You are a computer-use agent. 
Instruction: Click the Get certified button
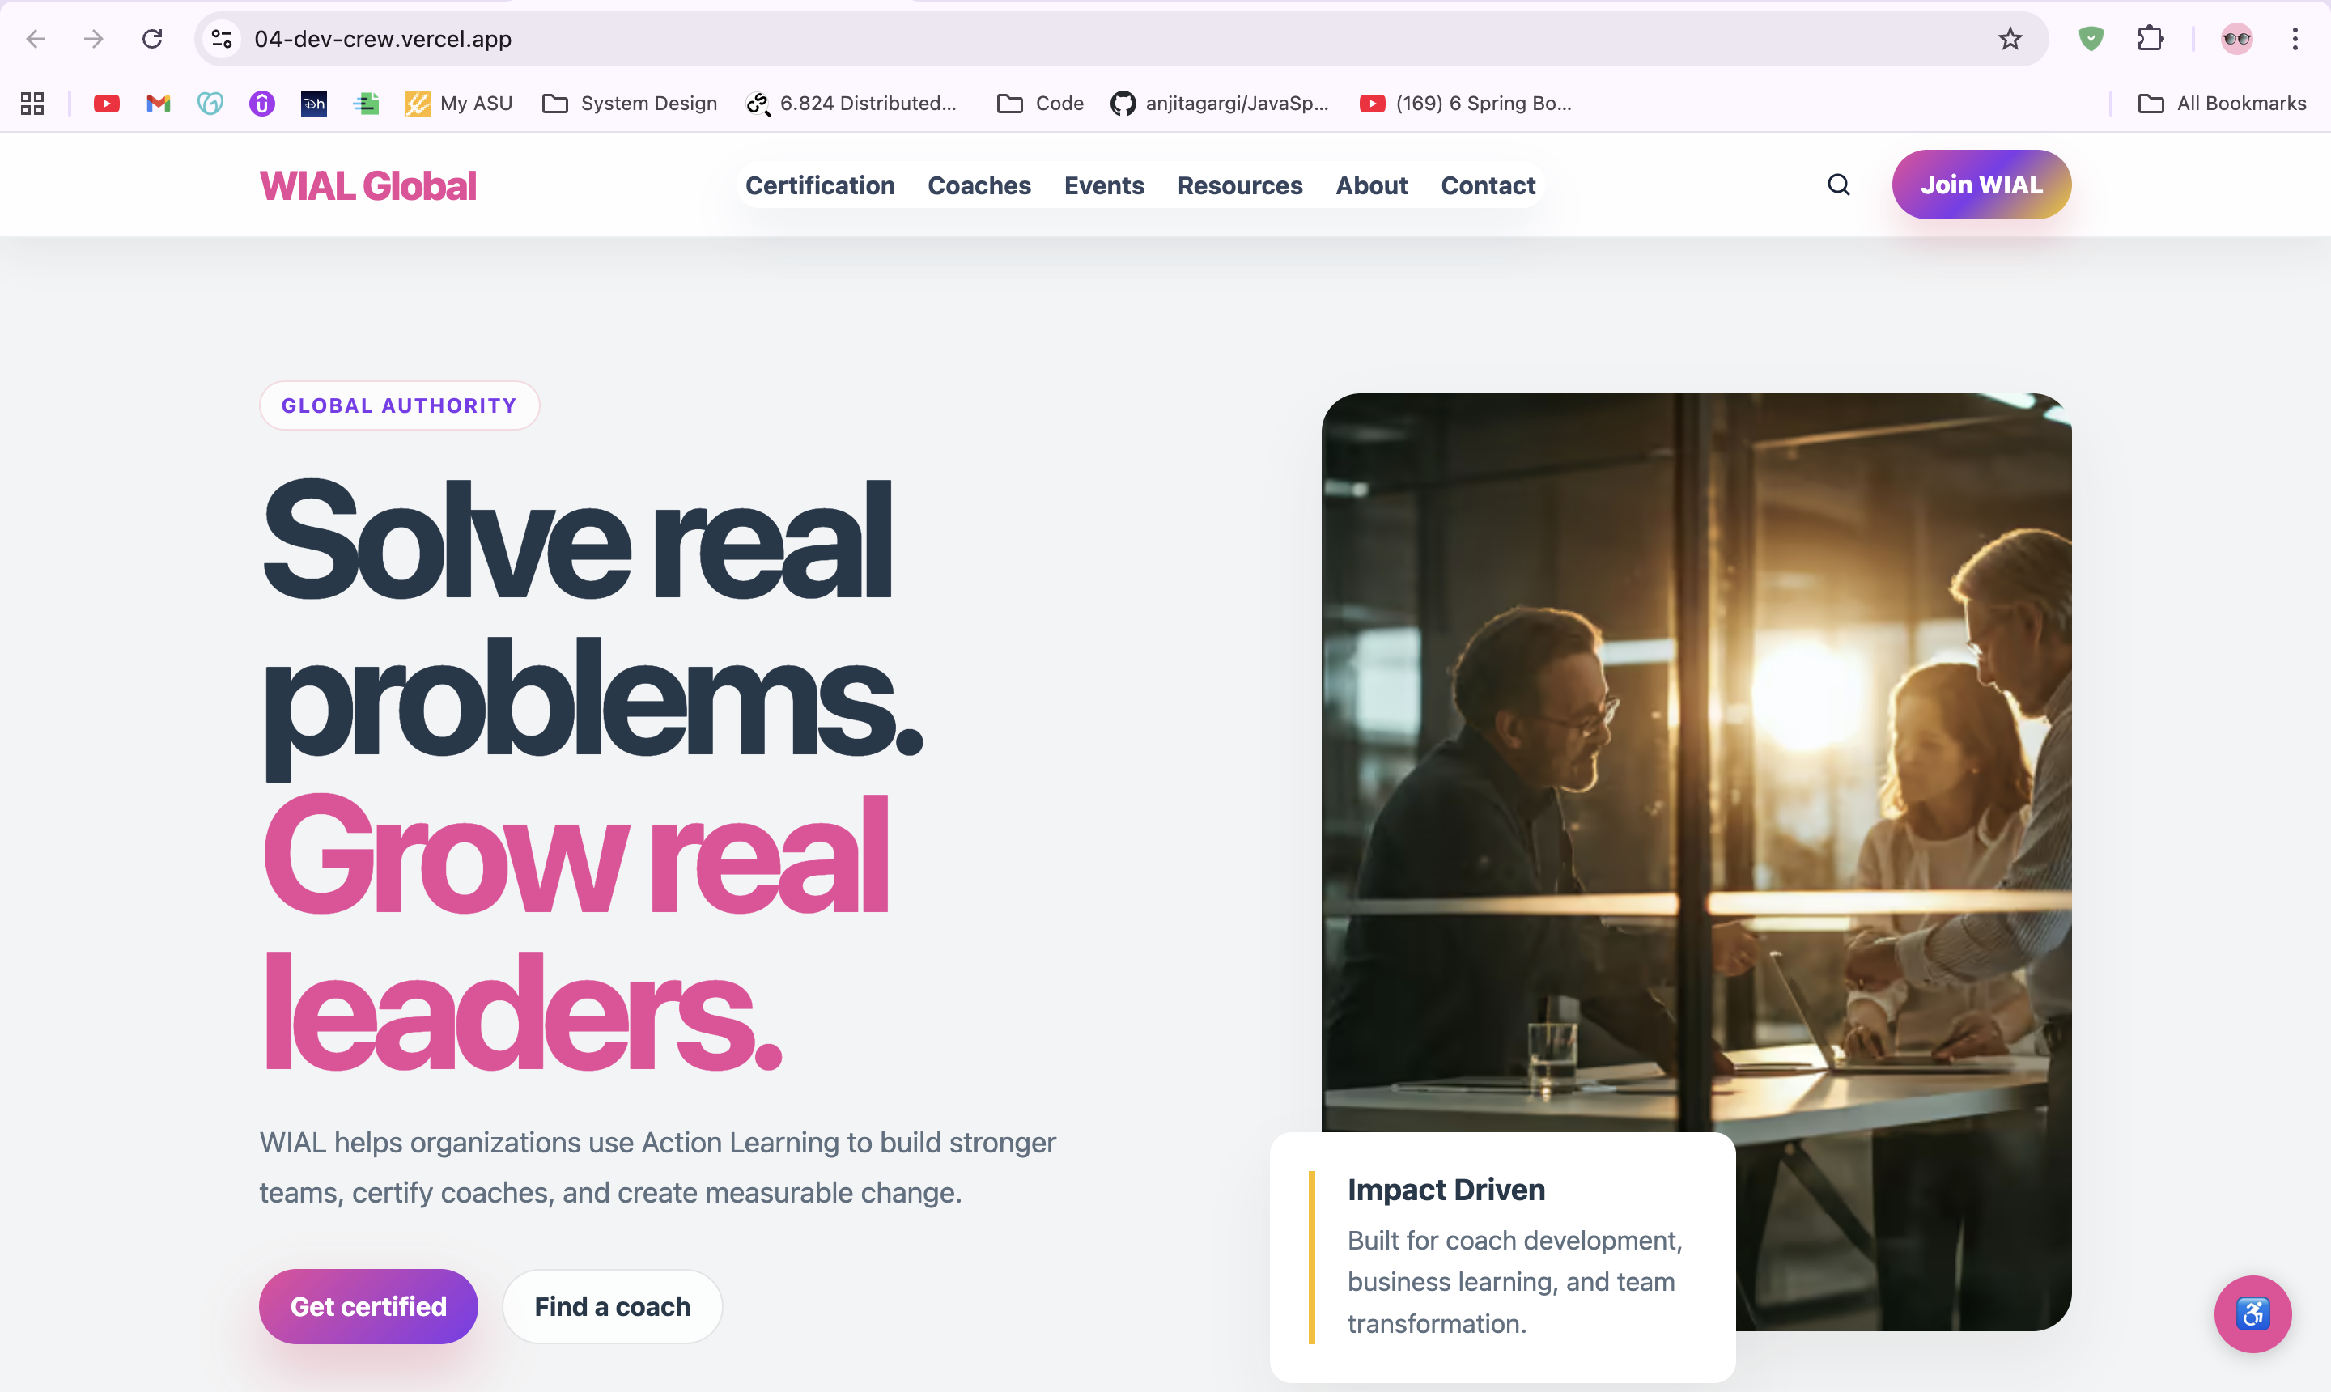coord(368,1305)
